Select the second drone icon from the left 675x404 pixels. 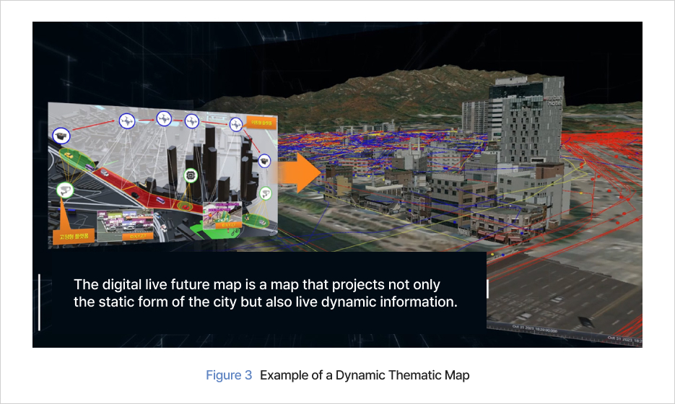(163, 118)
